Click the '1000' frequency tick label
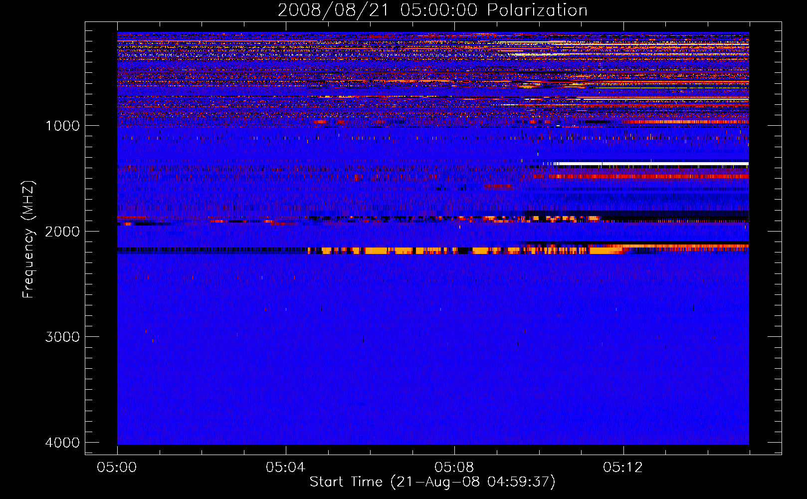Image resolution: width=807 pixels, height=499 pixels. coord(62,125)
